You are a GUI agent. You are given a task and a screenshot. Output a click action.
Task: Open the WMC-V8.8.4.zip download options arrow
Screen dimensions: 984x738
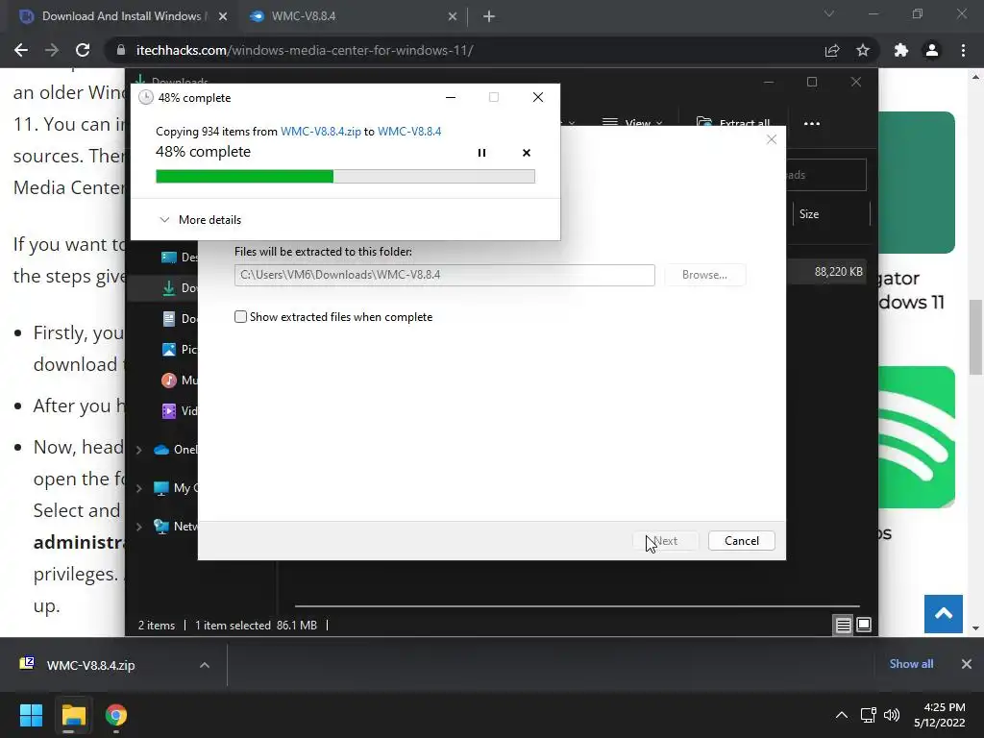click(x=205, y=665)
